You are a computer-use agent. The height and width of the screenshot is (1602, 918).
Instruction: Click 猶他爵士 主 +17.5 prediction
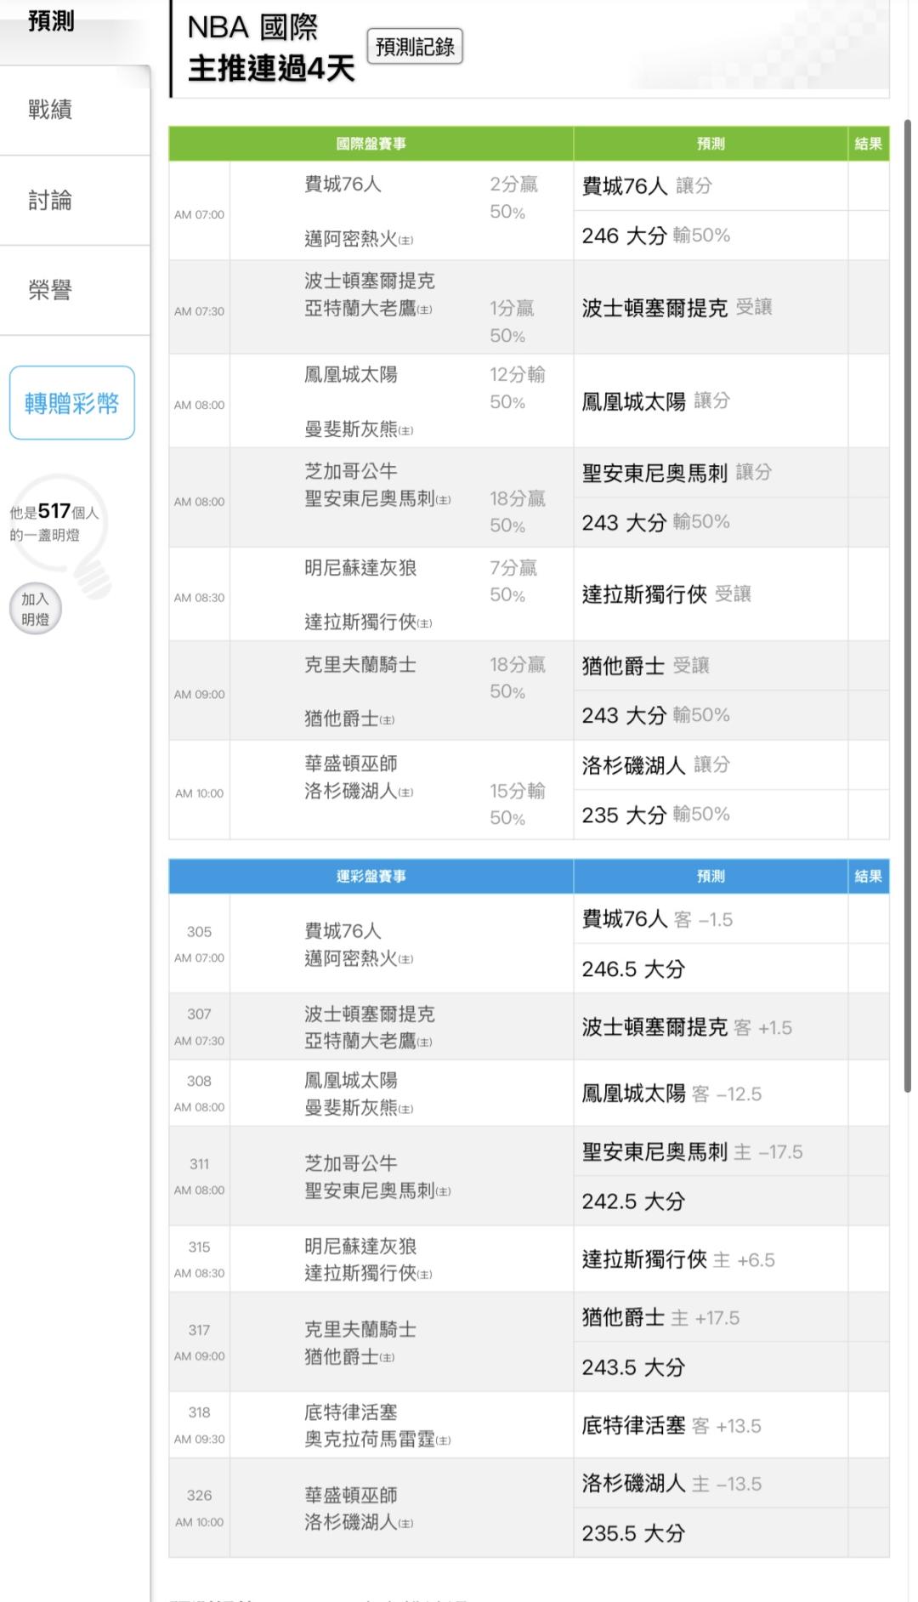click(x=661, y=1318)
